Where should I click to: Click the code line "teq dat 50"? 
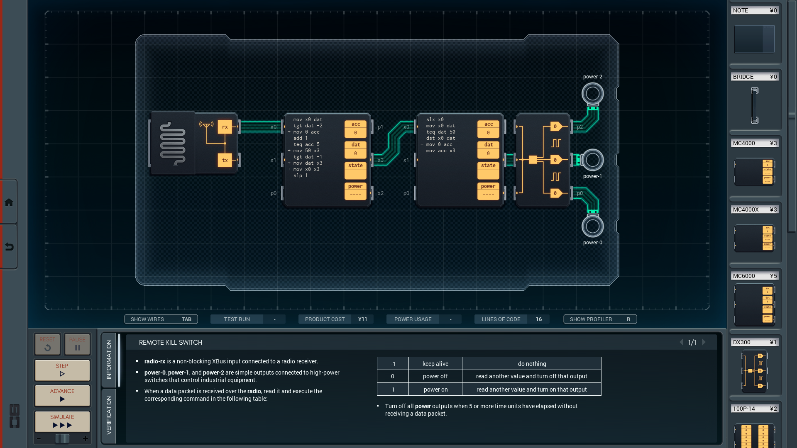tap(440, 132)
